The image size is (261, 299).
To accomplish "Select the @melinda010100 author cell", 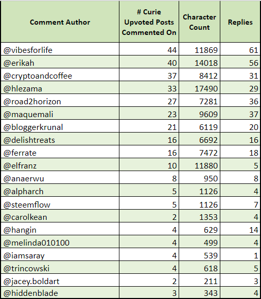I will pyautogui.click(x=60, y=242).
